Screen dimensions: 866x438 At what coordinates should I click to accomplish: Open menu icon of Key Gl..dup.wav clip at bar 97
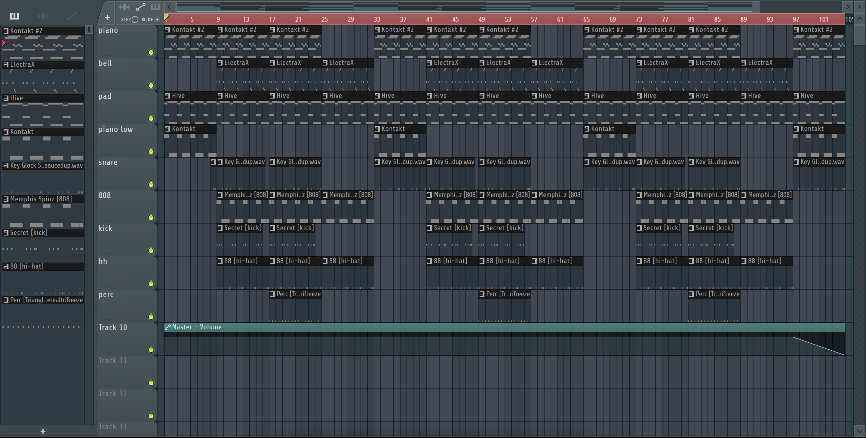796,162
